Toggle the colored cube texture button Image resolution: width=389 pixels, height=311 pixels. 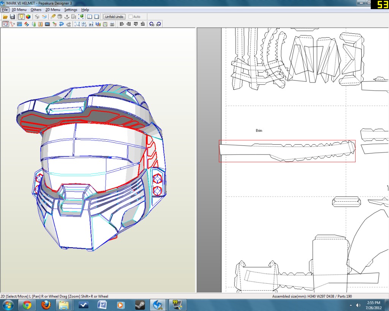pyautogui.click(x=28, y=17)
